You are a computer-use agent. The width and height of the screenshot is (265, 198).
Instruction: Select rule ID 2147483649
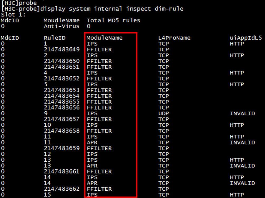pos(62,49)
